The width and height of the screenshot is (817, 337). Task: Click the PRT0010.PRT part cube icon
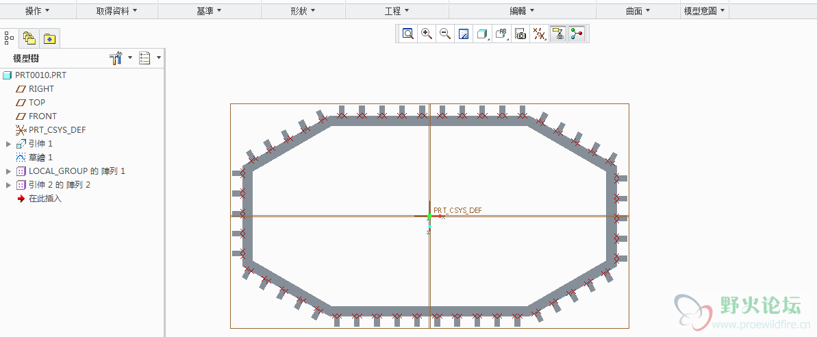(x=7, y=75)
